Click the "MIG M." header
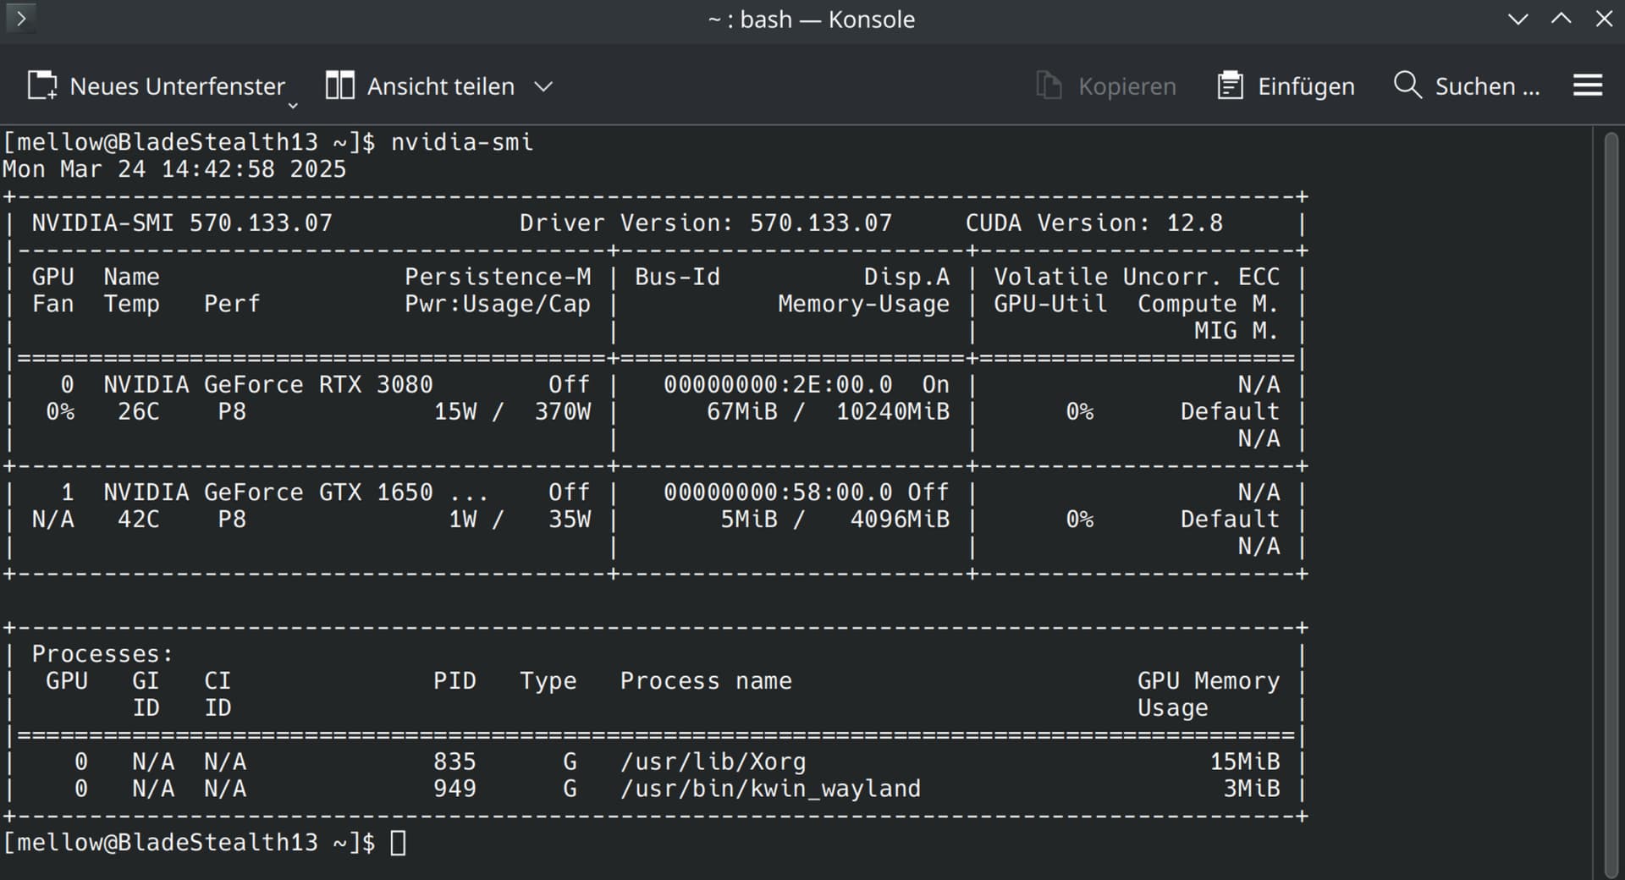1625x880 pixels. coord(1237,331)
